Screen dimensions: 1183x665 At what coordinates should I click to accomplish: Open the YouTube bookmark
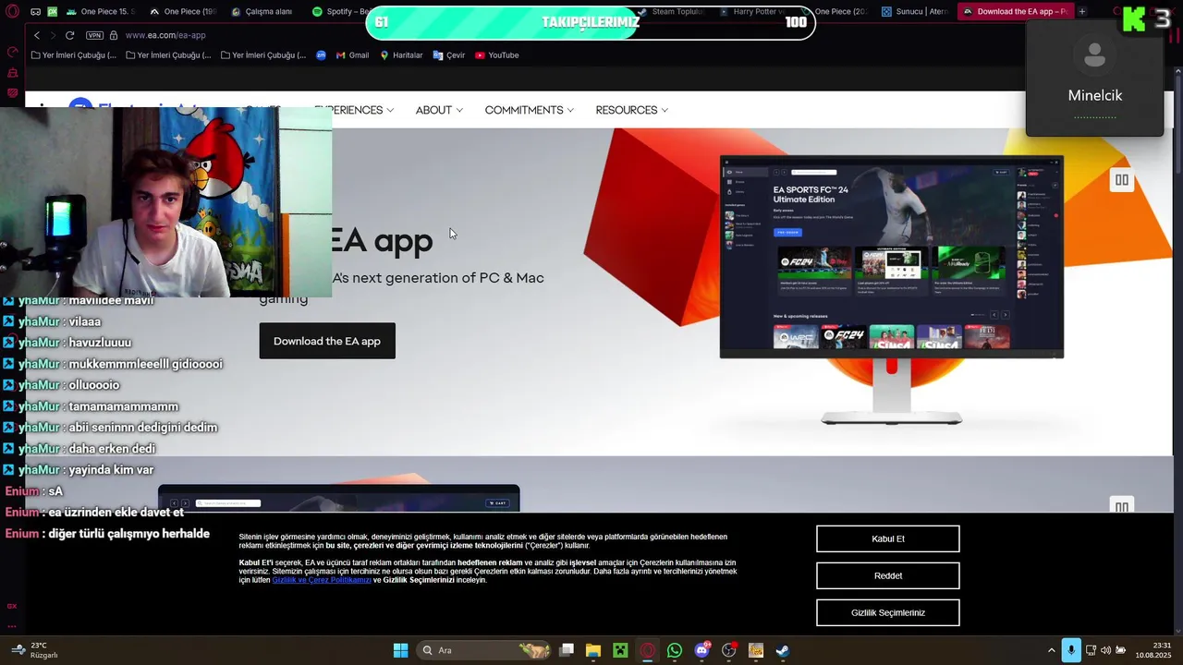(x=497, y=55)
